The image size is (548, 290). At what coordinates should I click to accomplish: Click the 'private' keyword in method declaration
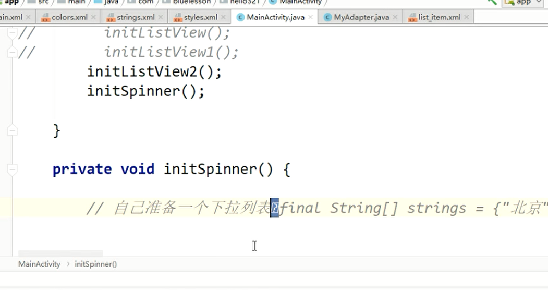pos(82,170)
